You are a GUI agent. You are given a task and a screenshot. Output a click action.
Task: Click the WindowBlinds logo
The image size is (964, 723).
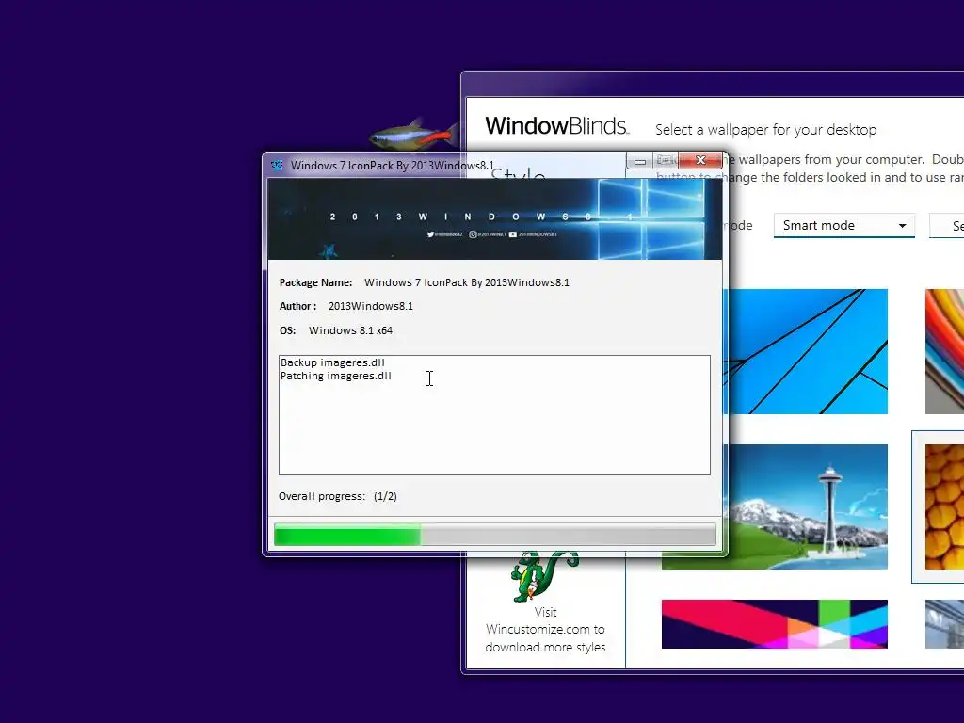[x=556, y=125]
